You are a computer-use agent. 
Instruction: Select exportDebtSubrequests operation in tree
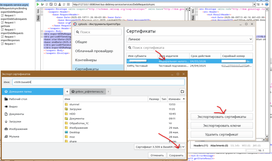14,19
